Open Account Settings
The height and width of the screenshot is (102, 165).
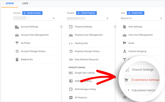coord(29,27)
